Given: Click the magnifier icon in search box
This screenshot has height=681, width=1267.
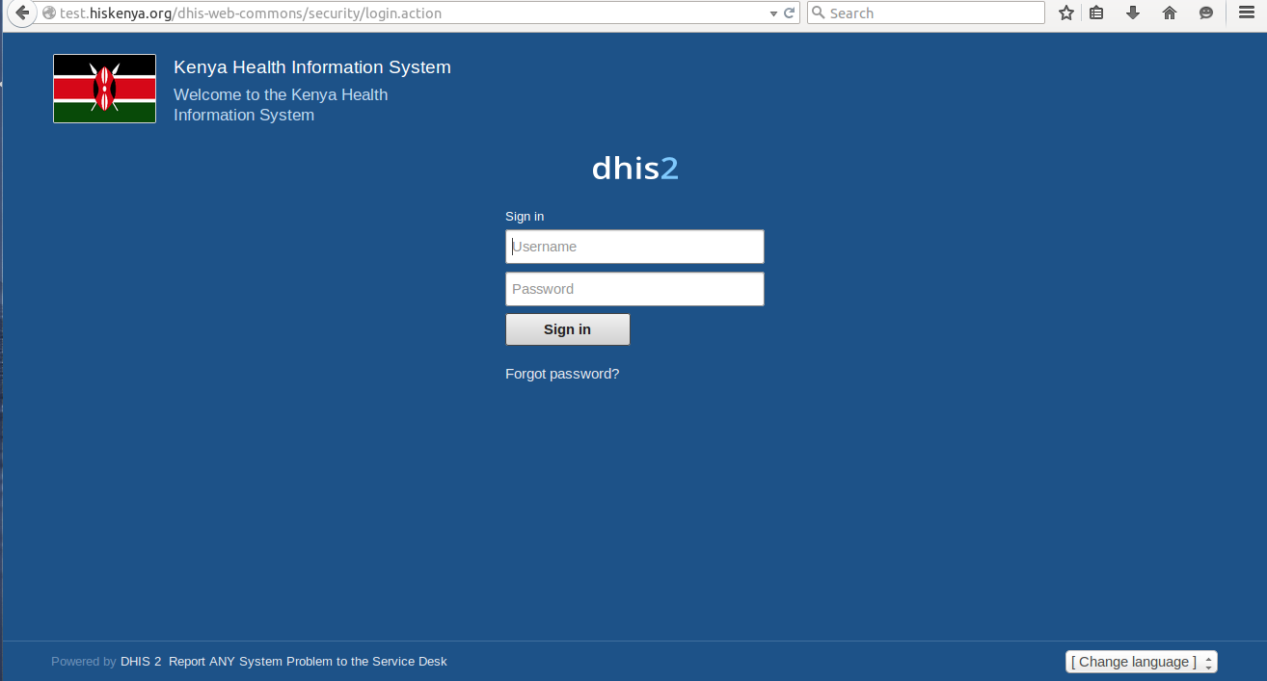Looking at the screenshot, I should [818, 13].
